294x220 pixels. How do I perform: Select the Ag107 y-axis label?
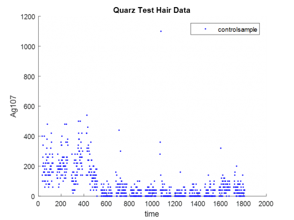[x=14, y=106]
